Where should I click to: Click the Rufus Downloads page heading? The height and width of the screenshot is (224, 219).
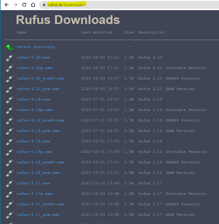click(x=68, y=20)
